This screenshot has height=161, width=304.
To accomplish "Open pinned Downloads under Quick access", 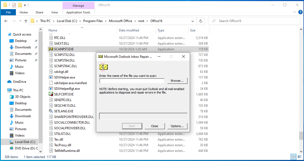I will click(23, 47).
